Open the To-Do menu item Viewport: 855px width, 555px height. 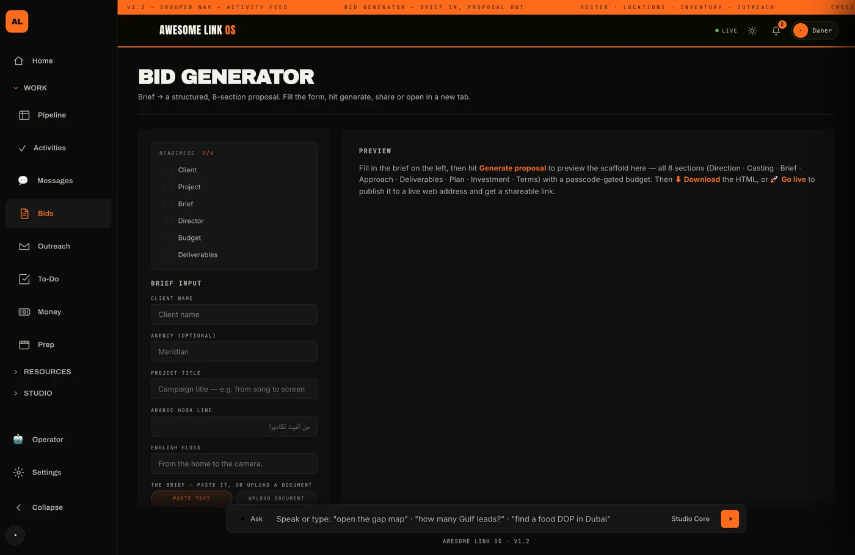point(59,279)
